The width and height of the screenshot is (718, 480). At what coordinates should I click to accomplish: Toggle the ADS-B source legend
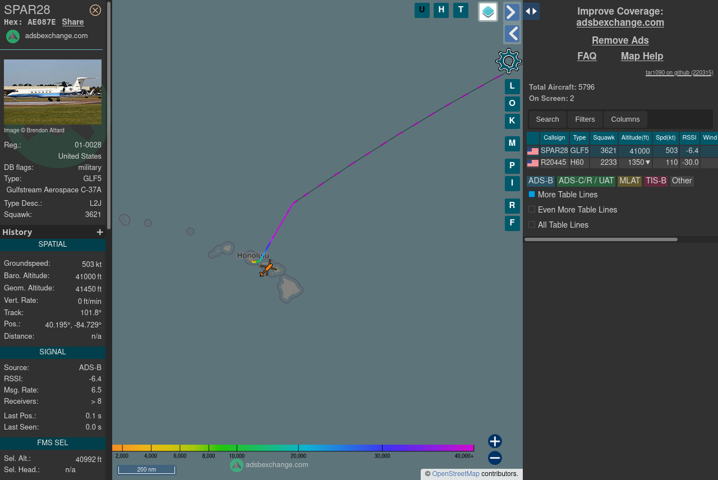(541, 181)
